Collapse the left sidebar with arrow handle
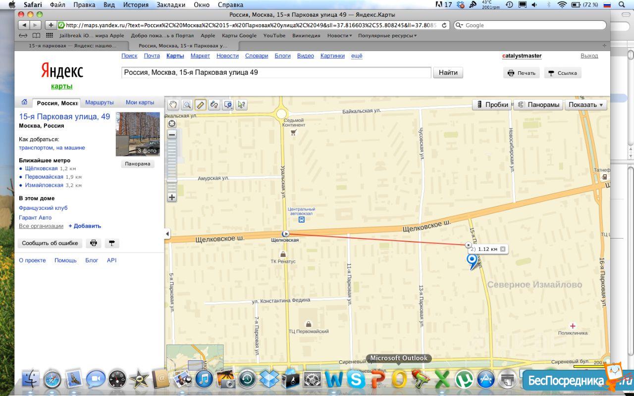This screenshot has width=634, height=396. (x=167, y=234)
